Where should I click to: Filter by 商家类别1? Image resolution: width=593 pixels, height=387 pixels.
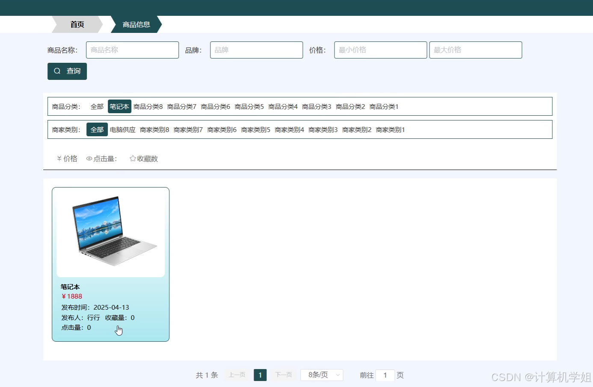point(391,129)
